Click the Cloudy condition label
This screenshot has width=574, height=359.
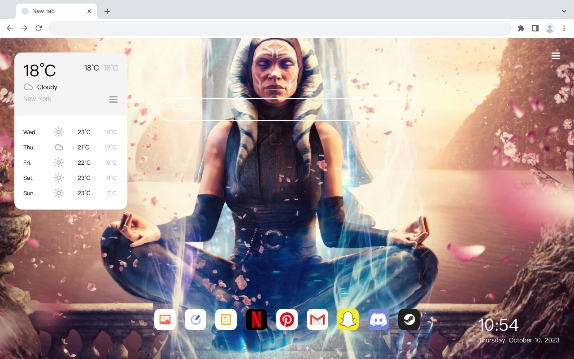tap(47, 87)
